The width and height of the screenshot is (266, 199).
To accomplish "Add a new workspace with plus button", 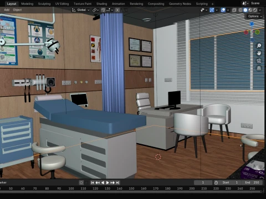I will (212, 4).
